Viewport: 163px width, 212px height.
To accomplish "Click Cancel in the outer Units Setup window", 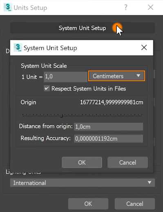I will pyautogui.click(x=135, y=204).
